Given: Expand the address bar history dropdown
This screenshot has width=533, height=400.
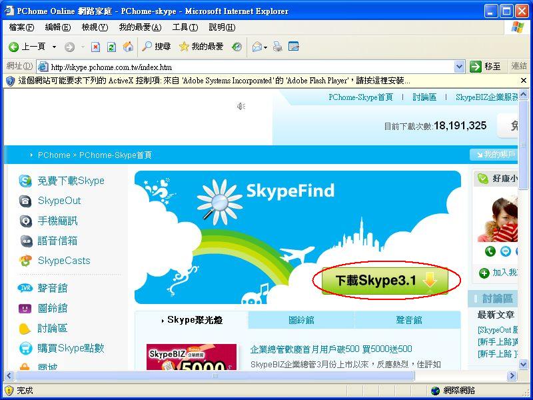Looking at the screenshot, I should point(459,67).
